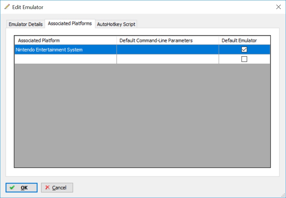Grab the resize grip in the window corner
Viewport: 286px width, 198px height.
[x=283, y=195]
